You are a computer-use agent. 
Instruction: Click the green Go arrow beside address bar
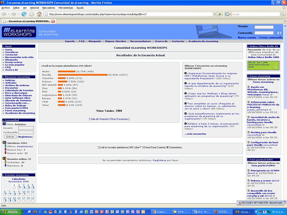tap(220, 14)
